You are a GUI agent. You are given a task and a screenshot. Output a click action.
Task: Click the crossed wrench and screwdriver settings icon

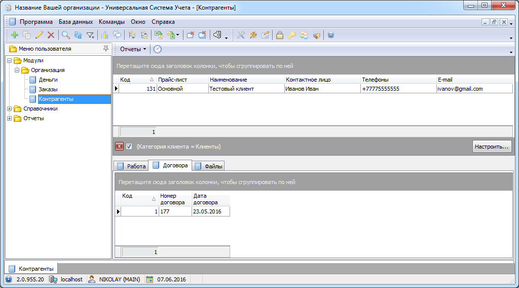(241, 35)
